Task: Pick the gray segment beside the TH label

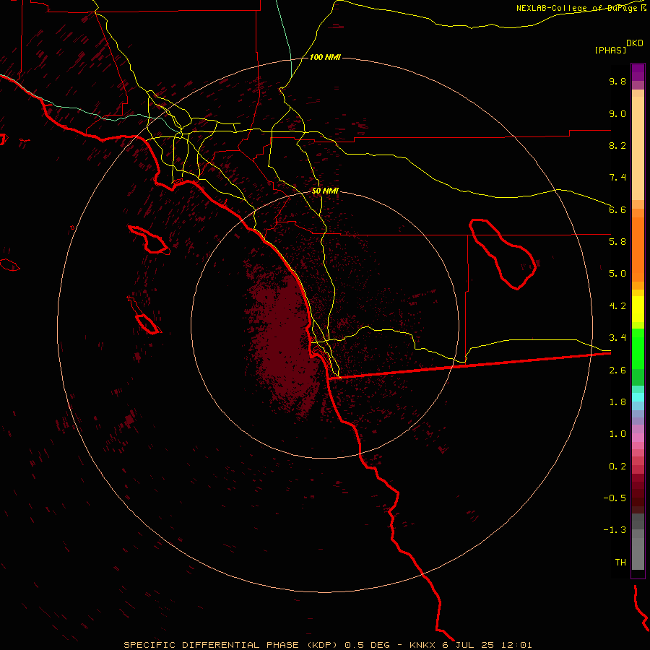Action: [638, 554]
